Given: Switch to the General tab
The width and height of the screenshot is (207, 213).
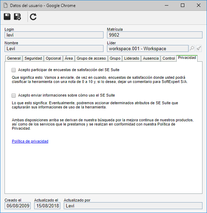Looking at the screenshot, I should 14,59.
